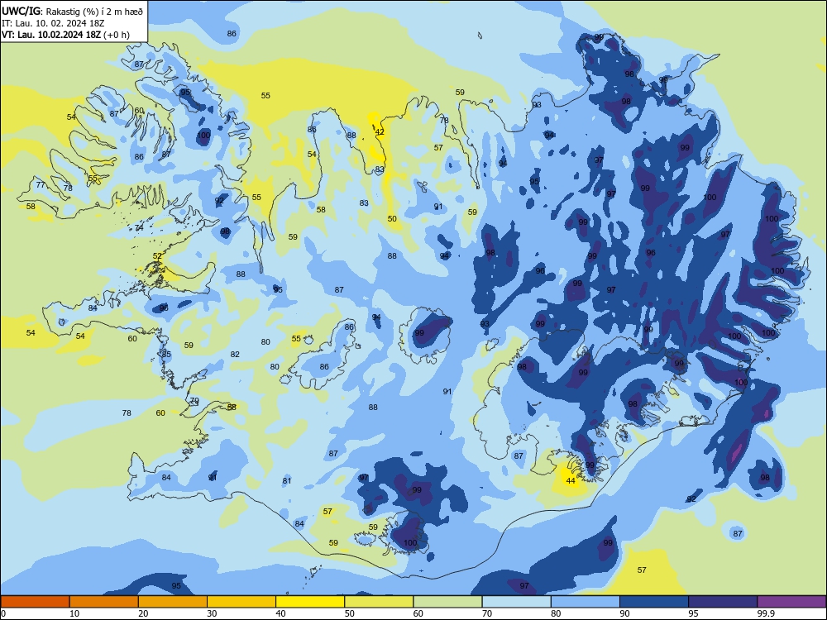Viewport: 827px width, 620px height.
Task: Pick the 80–90 medium blue legend swatch
Action: pyautogui.click(x=586, y=602)
